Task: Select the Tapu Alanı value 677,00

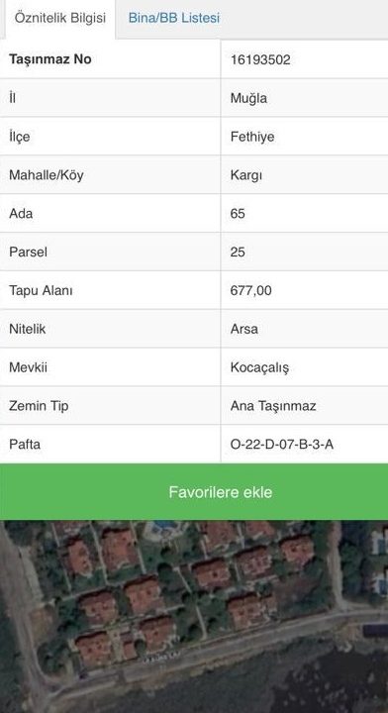Action: (250, 290)
